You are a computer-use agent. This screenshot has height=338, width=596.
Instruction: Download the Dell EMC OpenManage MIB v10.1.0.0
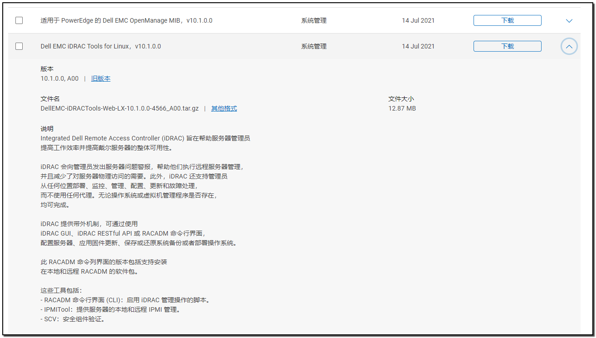(x=508, y=20)
